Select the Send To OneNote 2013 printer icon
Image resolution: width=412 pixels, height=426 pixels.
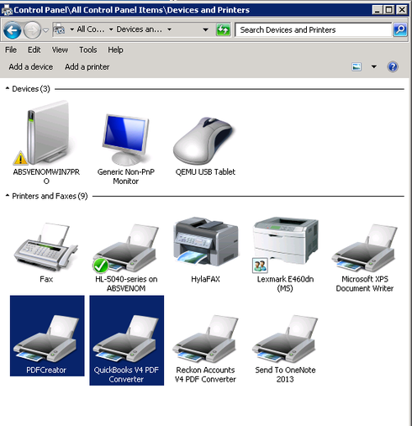click(x=284, y=339)
